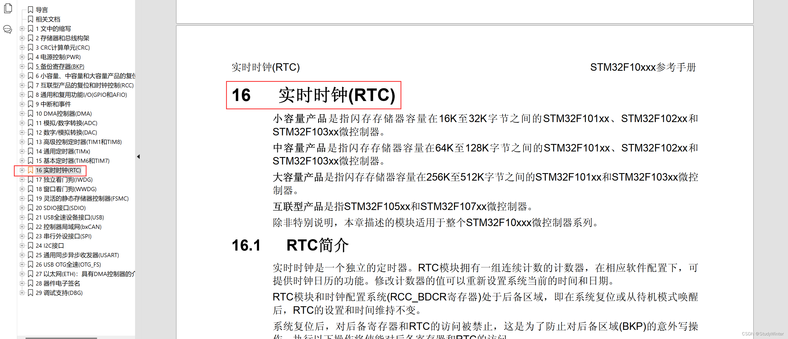Jump to 5 备份寄存器(BKP) bookmark
This screenshot has width=788, height=339.
[60, 66]
